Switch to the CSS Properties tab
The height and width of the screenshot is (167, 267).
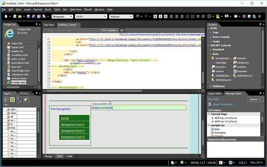(24, 94)
